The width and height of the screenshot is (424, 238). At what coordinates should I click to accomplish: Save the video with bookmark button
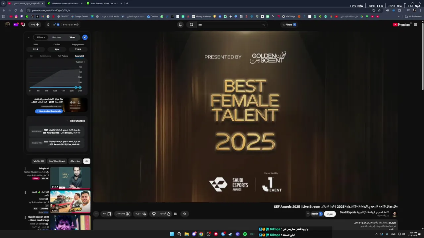[x=107, y=214]
